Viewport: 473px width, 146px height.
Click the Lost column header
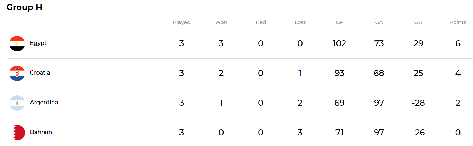click(x=300, y=22)
